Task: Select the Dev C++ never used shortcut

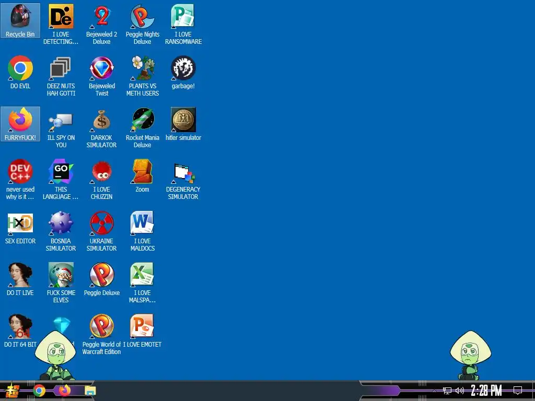Action: (20, 180)
